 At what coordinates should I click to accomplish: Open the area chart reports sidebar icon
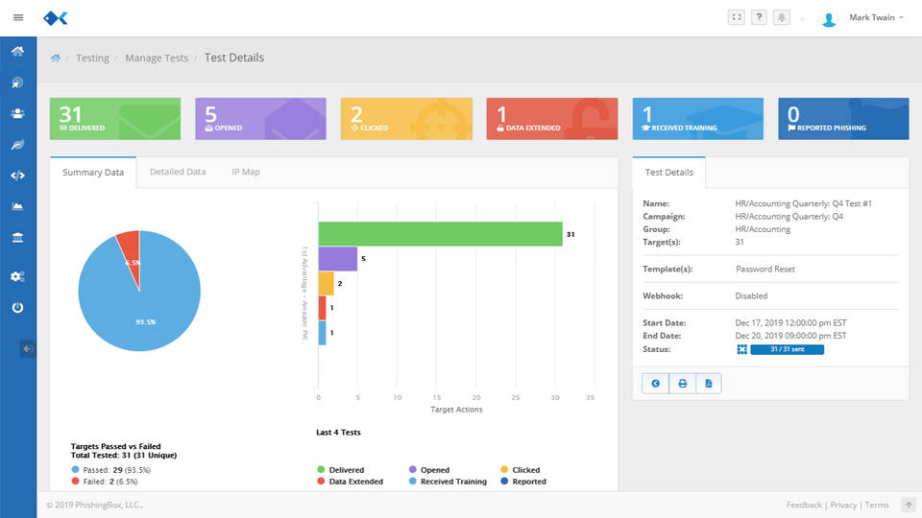tap(17, 206)
